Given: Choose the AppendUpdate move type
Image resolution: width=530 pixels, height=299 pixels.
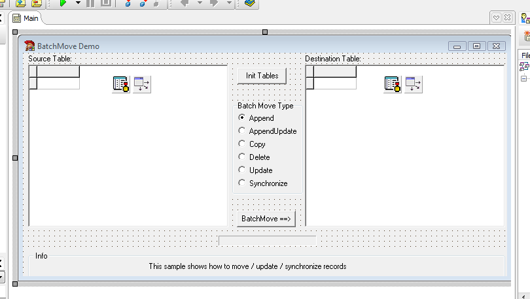Looking at the screenshot, I should 242,131.
